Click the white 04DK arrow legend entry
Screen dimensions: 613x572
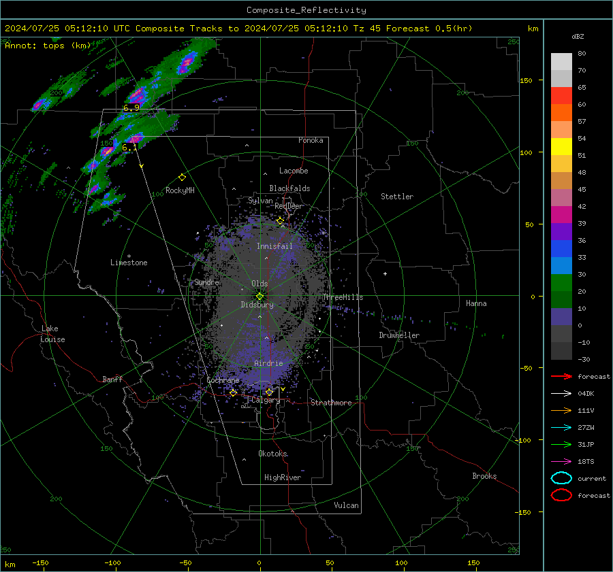561,394
